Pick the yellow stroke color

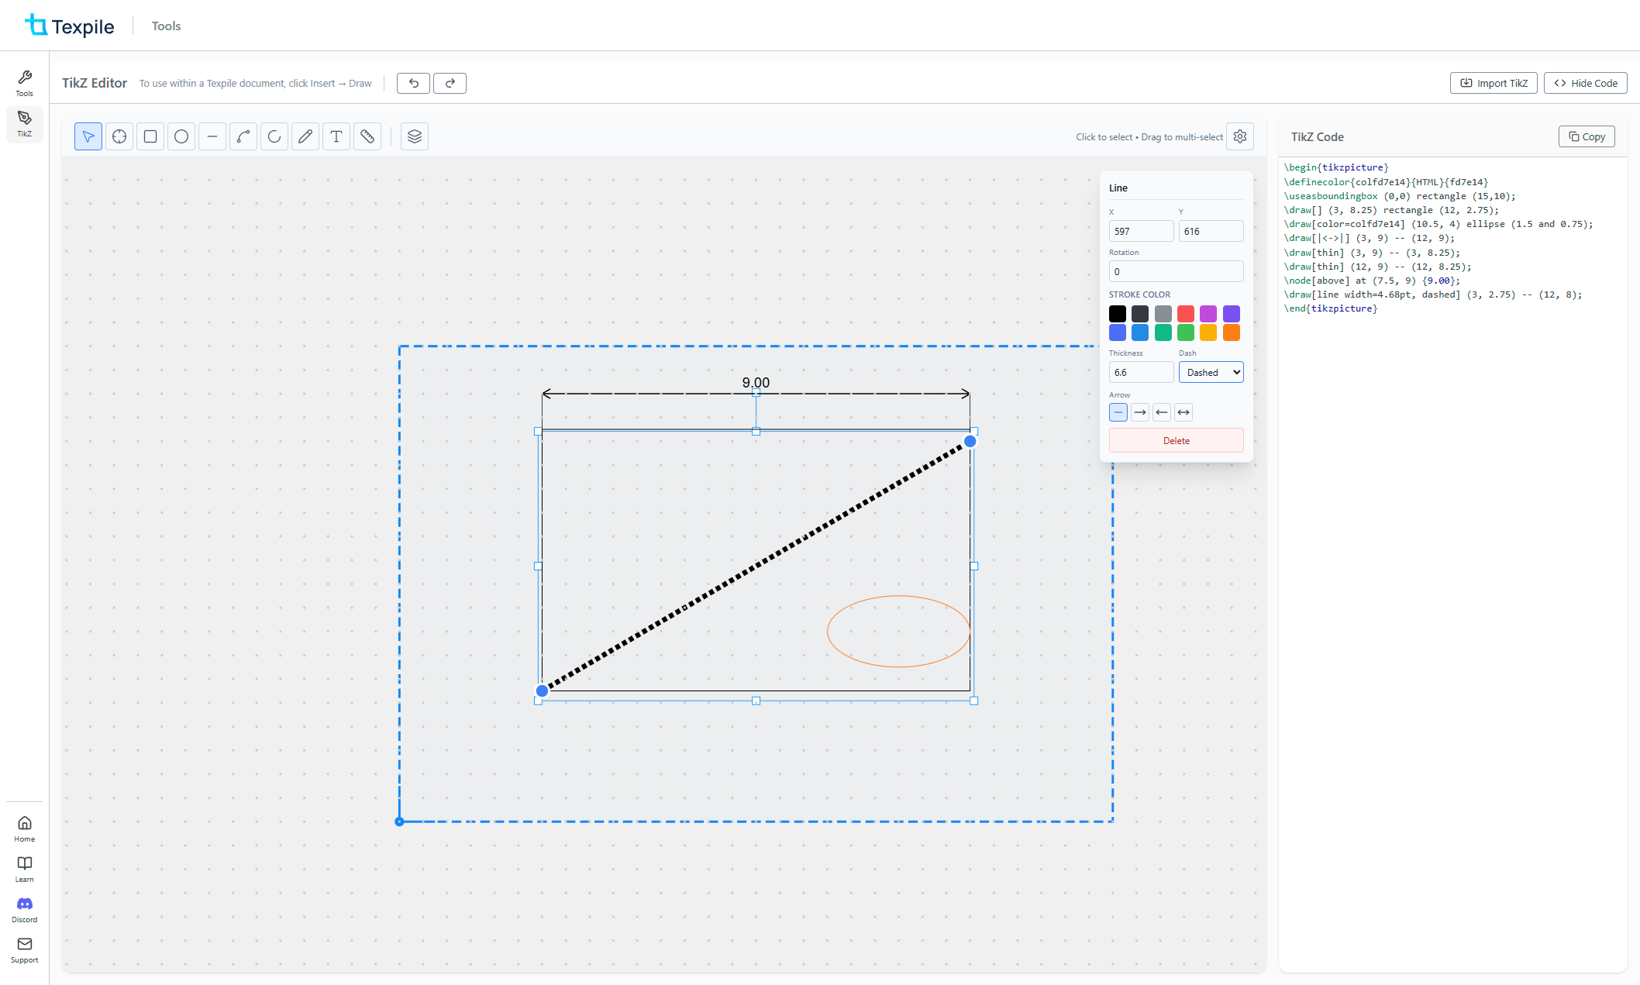(x=1208, y=332)
